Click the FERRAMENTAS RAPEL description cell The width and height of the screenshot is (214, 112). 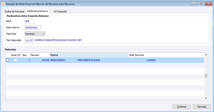tap(89, 60)
